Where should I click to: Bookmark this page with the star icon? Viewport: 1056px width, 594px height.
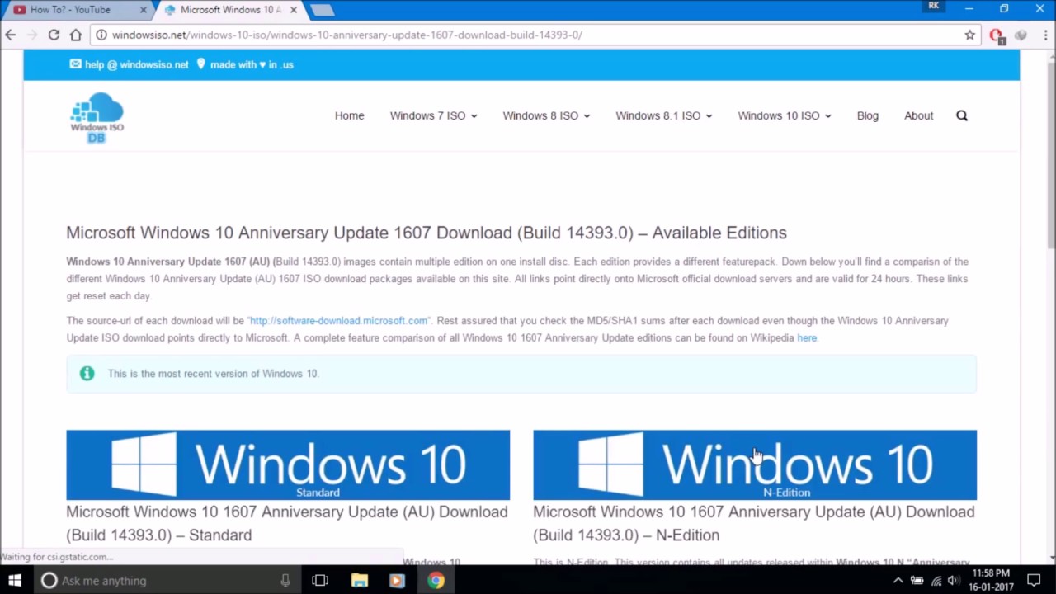pos(970,35)
